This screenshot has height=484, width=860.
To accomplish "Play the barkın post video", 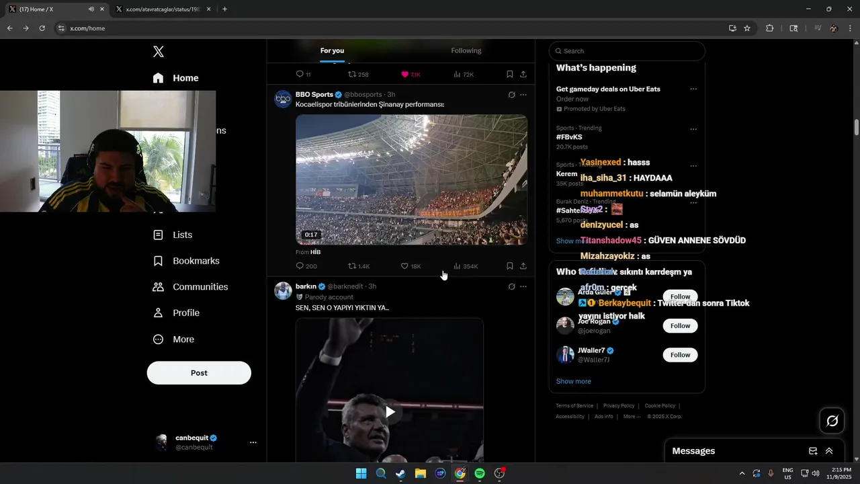I will point(390,411).
